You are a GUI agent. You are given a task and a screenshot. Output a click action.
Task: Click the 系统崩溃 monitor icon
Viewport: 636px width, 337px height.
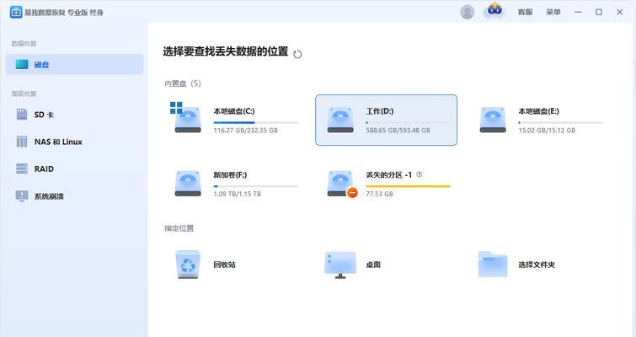point(22,195)
